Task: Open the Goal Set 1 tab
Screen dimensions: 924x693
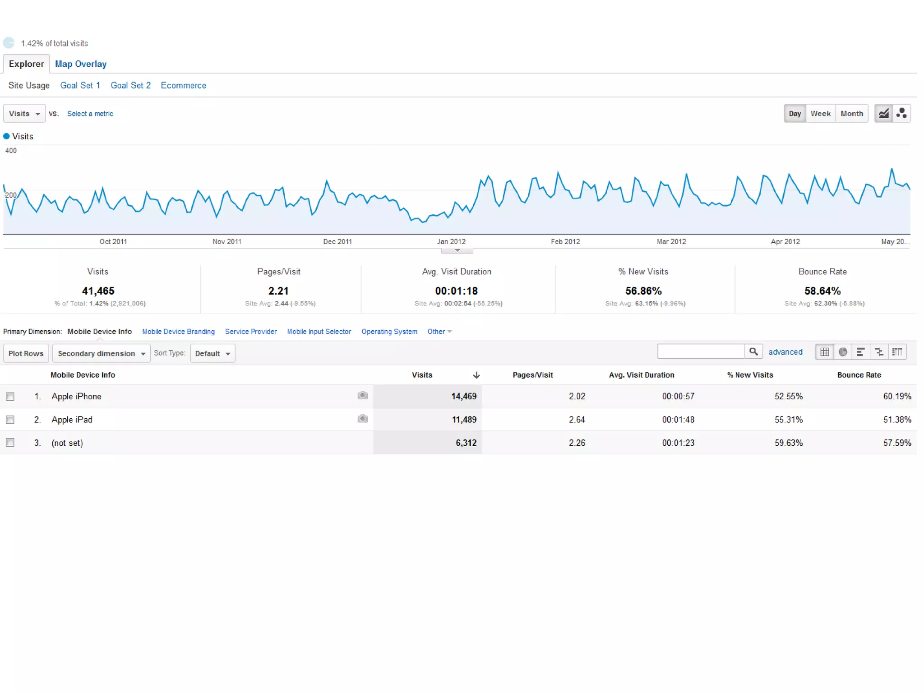Action: point(80,85)
